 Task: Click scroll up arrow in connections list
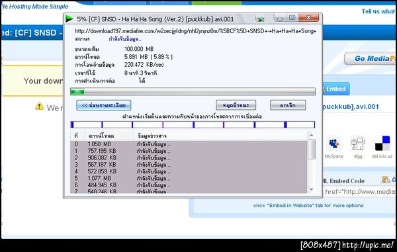pos(312,135)
